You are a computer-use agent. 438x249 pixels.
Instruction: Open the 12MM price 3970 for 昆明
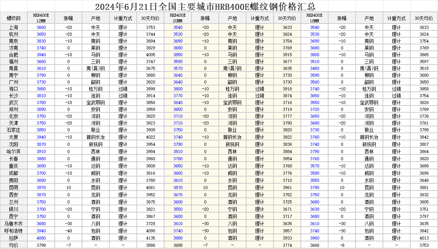click(41, 188)
